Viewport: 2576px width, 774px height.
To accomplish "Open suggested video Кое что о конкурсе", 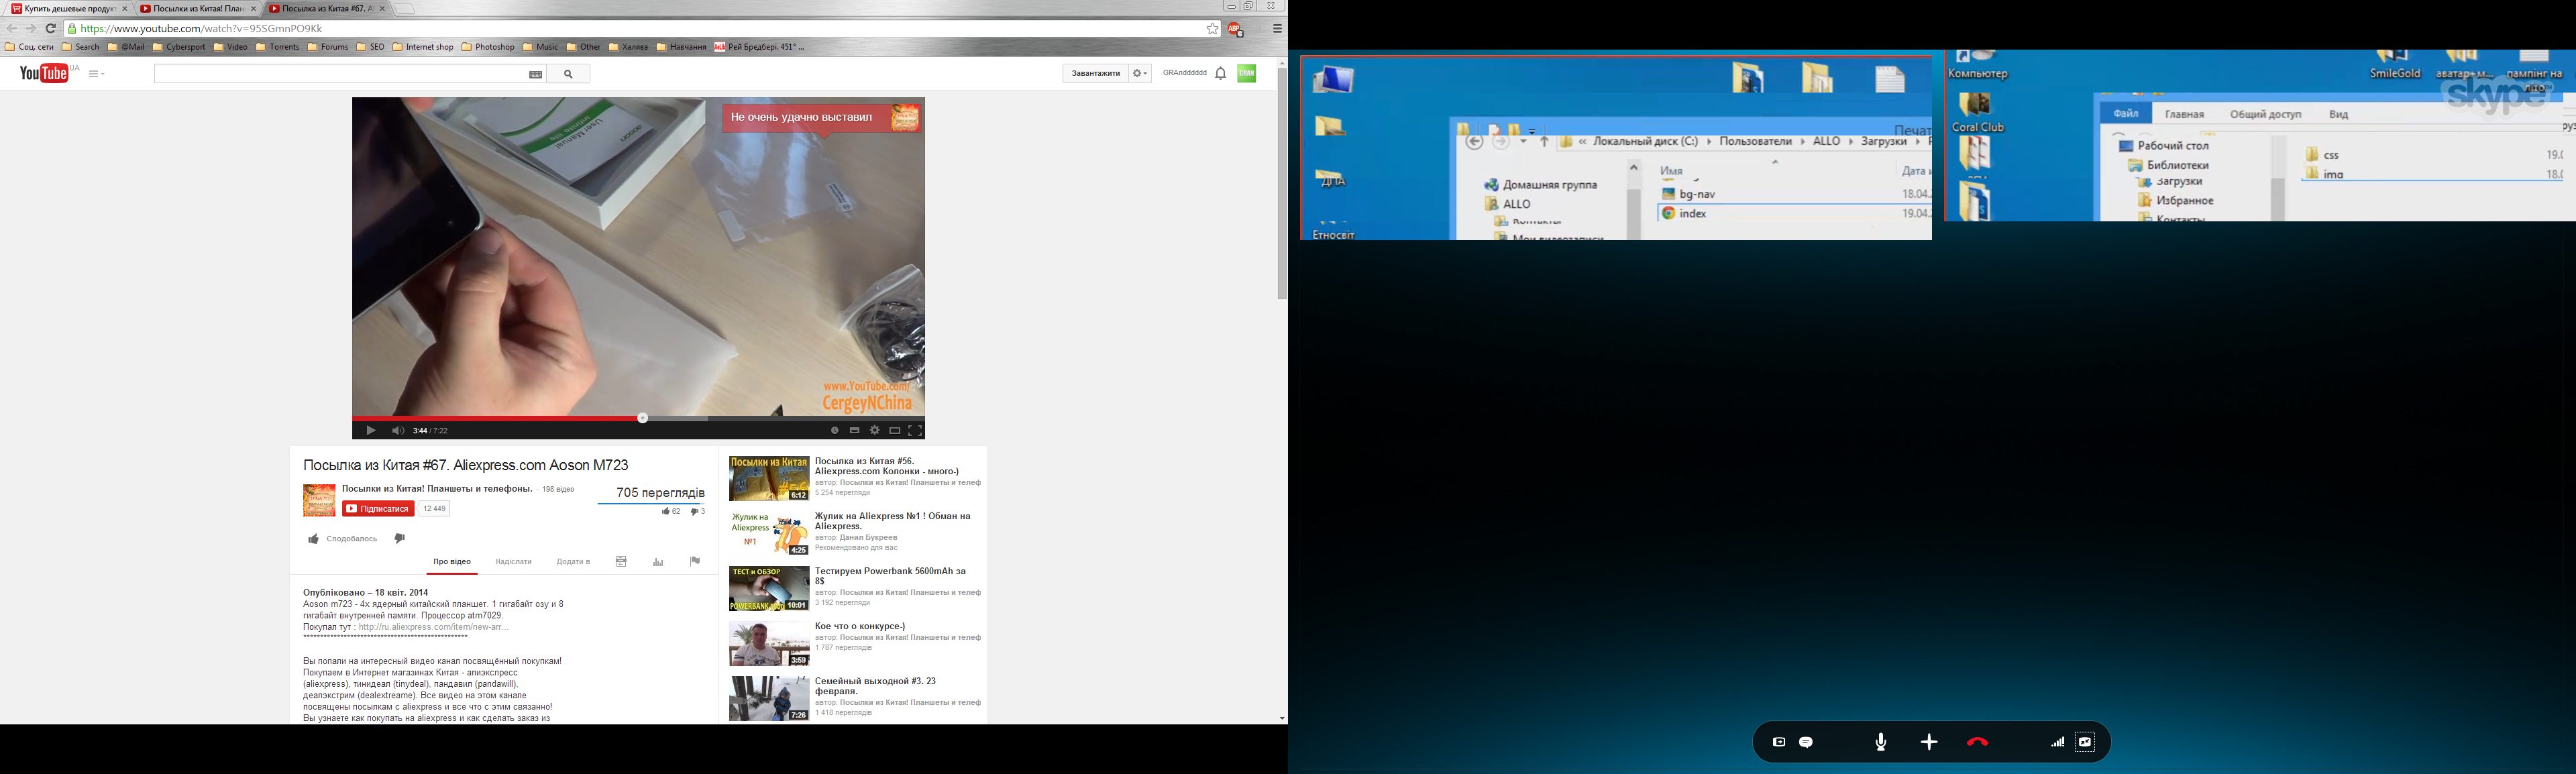I will tap(860, 626).
